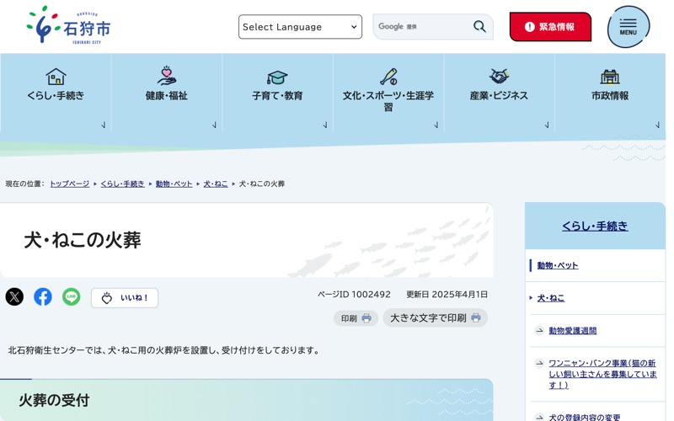Click the 印刷 print button
674x421 pixels.
(356, 318)
